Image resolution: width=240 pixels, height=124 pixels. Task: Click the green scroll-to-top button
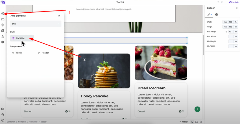pyautogui.click(x=197, y=109)
